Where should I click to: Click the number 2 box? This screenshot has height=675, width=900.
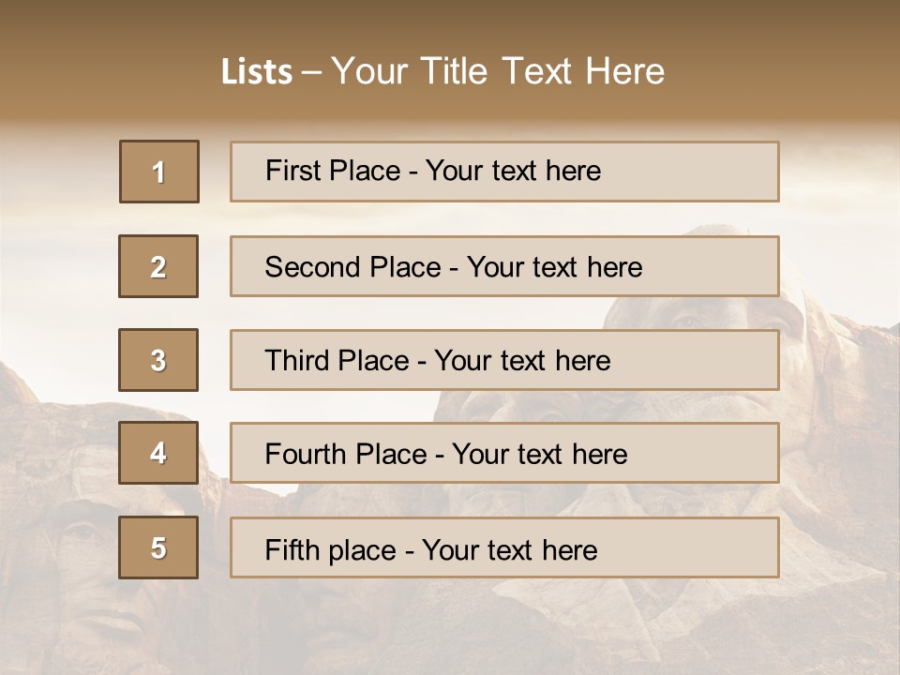pyautogui.click(x=158, y=266)
